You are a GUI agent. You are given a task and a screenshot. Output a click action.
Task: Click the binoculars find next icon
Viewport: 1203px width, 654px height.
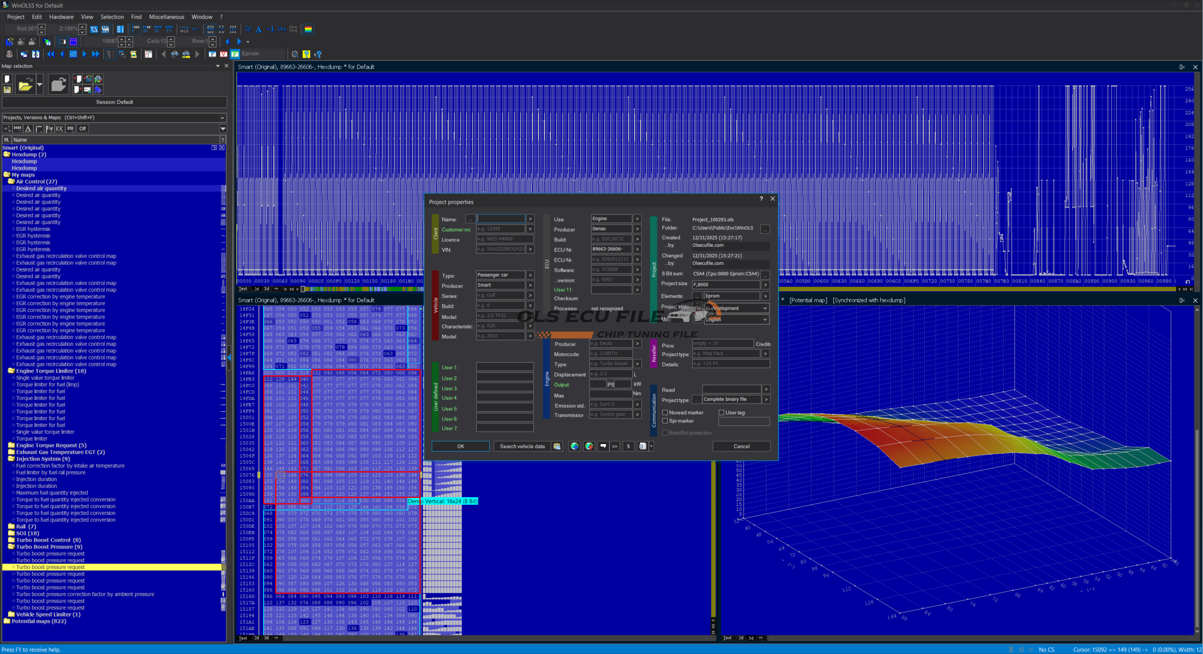click(175, 54)
